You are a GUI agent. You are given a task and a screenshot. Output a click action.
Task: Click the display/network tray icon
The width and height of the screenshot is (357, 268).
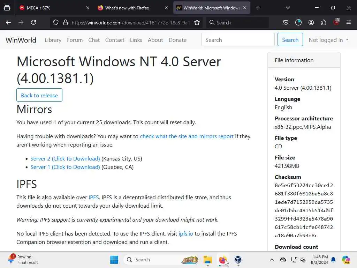[x=294, y=260]
